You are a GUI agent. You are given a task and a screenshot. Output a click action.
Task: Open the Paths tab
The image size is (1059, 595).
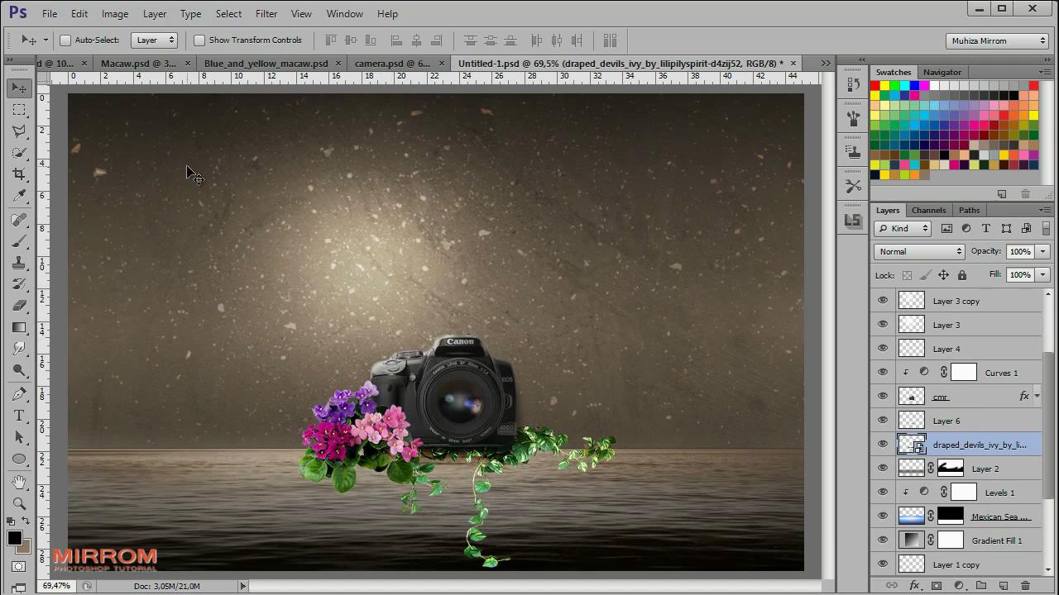[x=969, y=210]
